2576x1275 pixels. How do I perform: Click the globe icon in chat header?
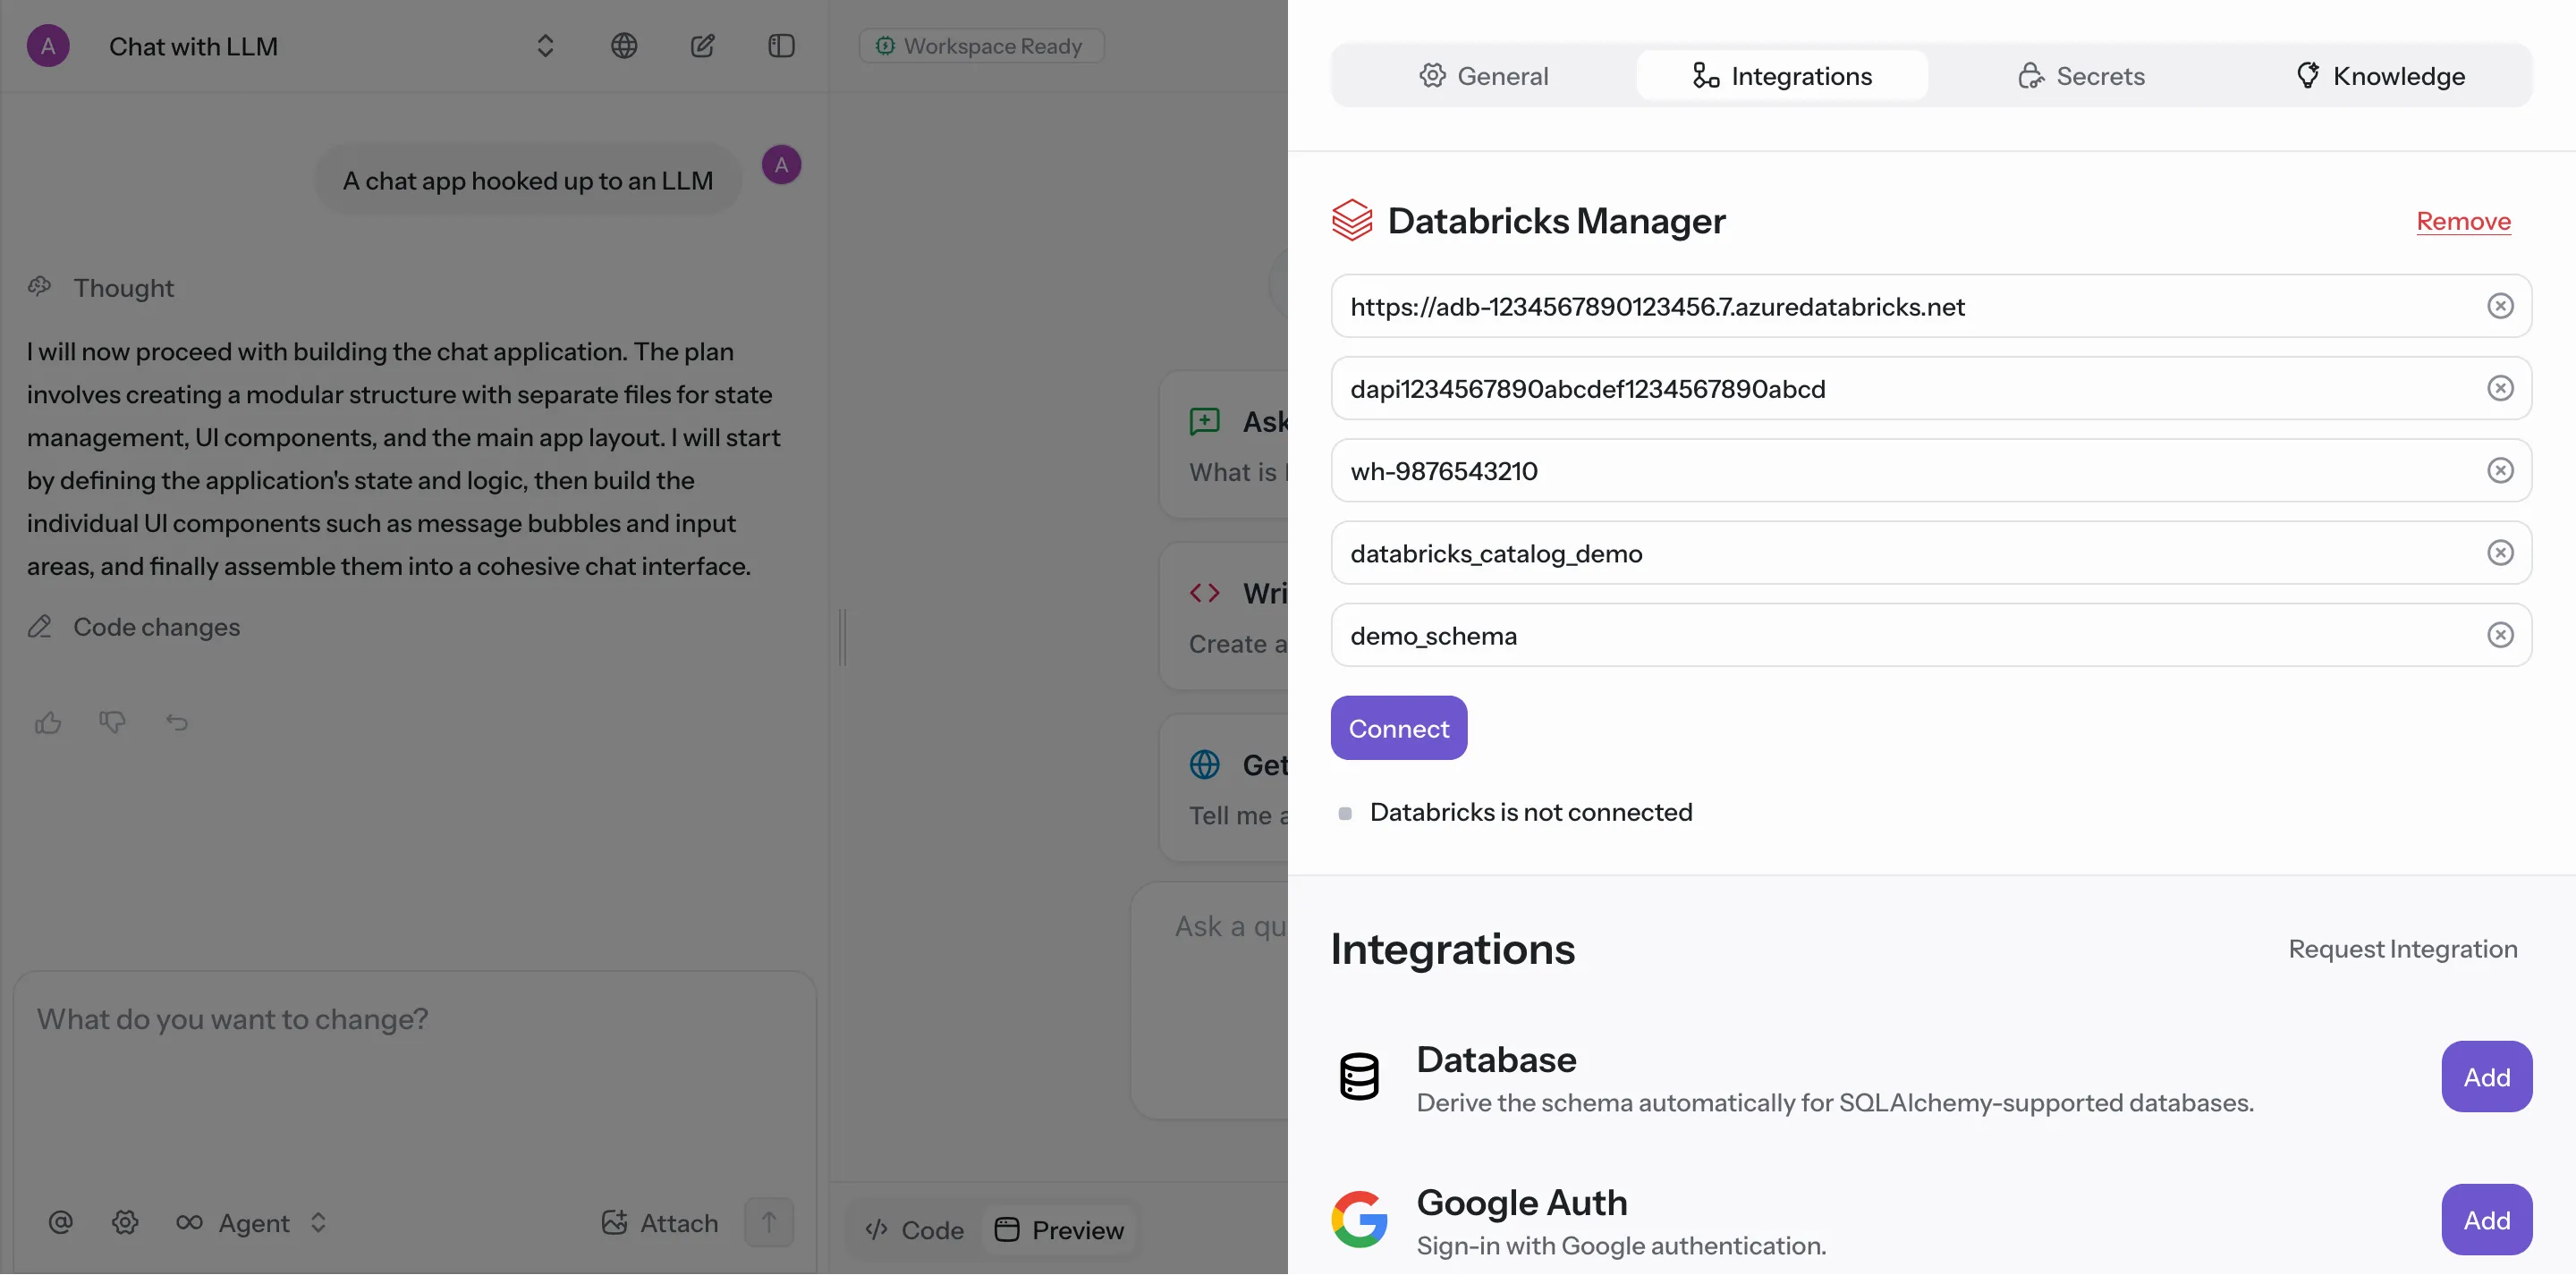[624, 46]
